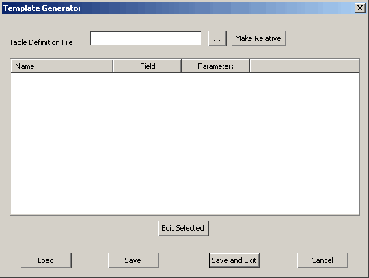Close the Template Generator window with X
The image size is (369, 278).
[x=360, y=8]
